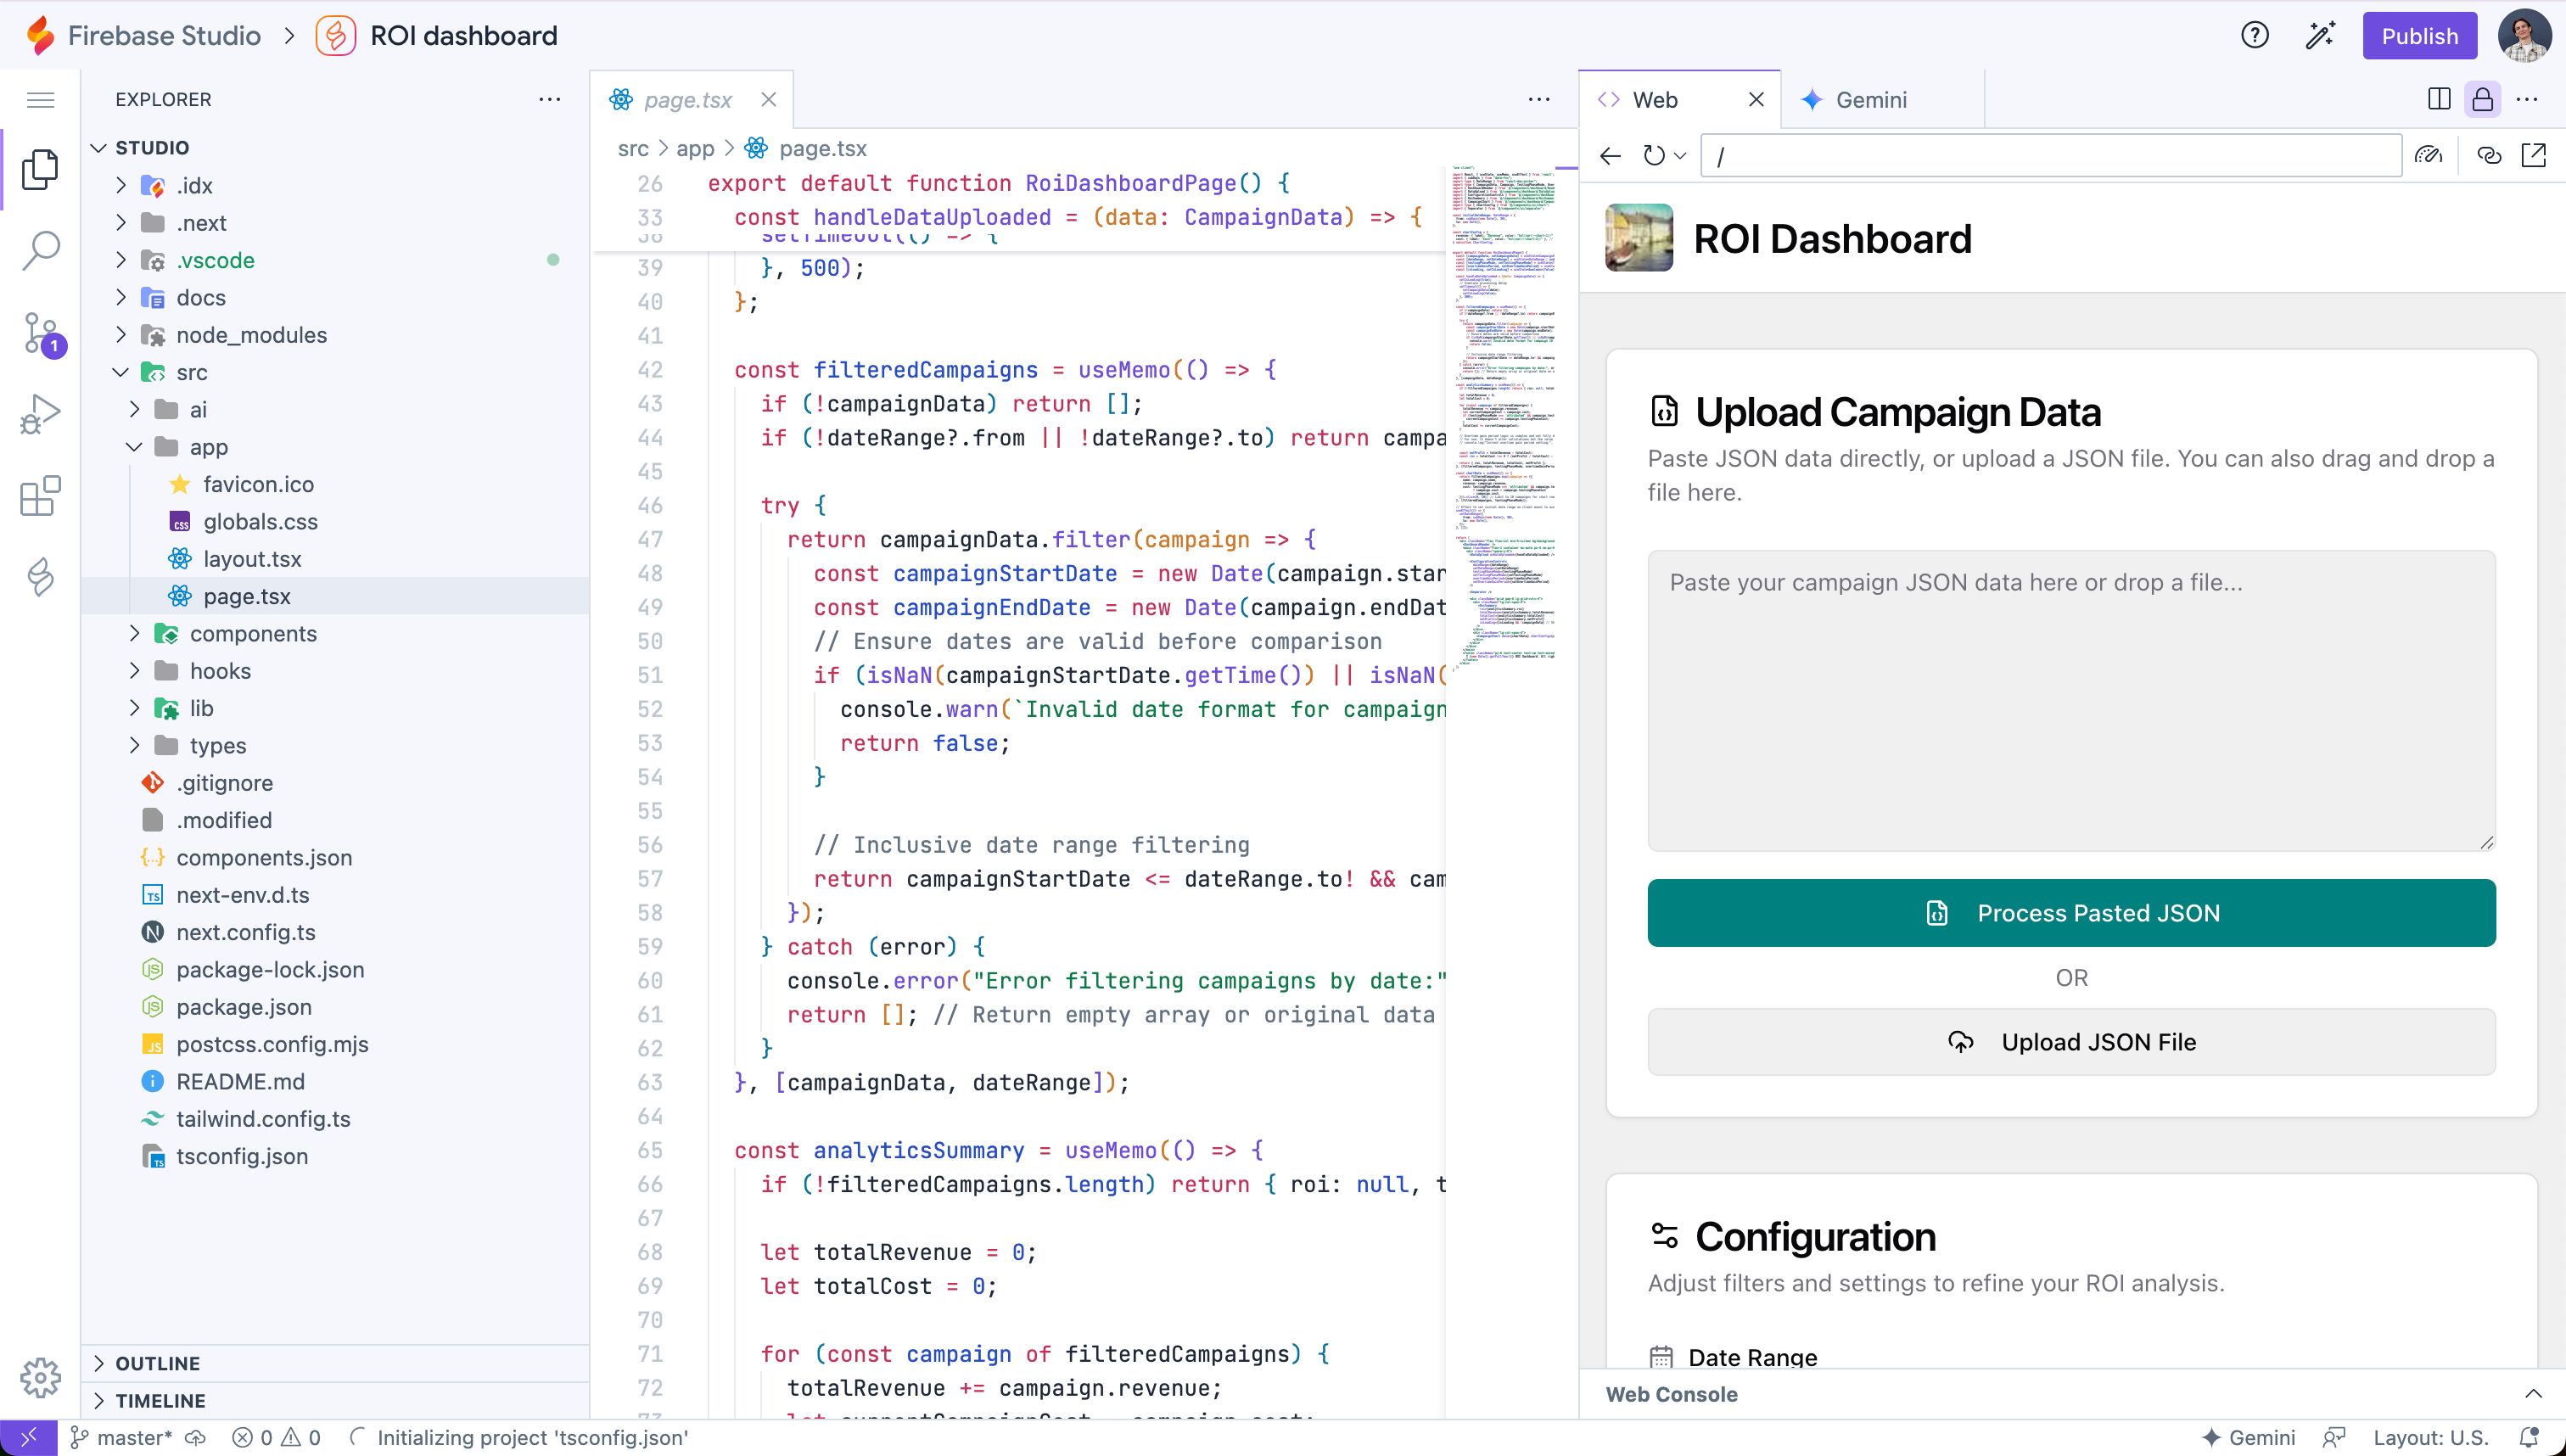Click the code minimap
The image size is (2566, 1456).
(x=1504, y=420)
